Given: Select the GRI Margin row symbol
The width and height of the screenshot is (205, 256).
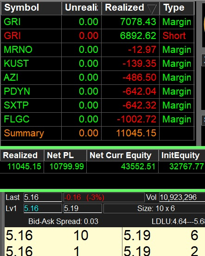Looking at the screenshot, I should pyautogui.click(x=12, y=22).
